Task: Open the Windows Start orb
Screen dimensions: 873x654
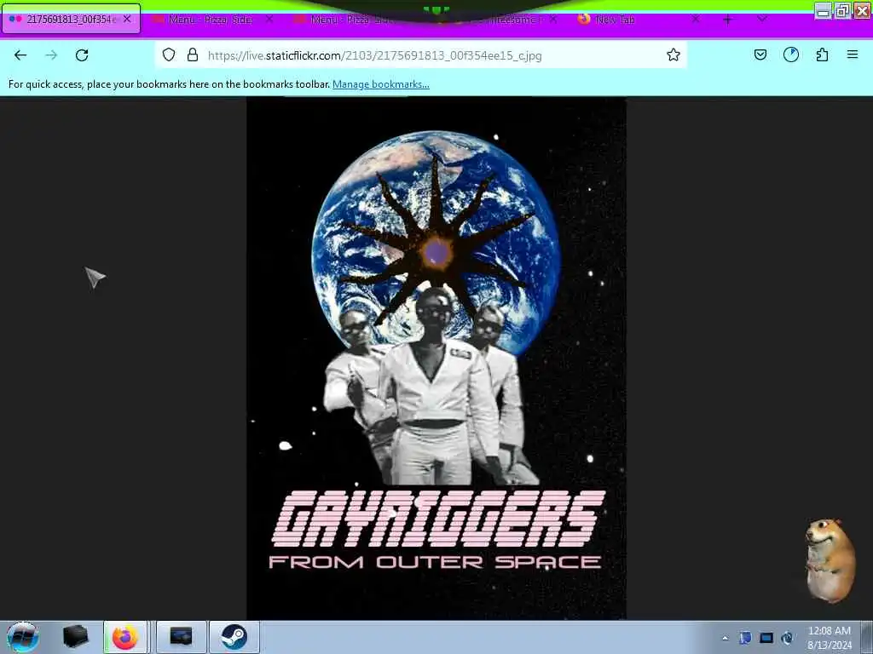Action: (22, 637)
